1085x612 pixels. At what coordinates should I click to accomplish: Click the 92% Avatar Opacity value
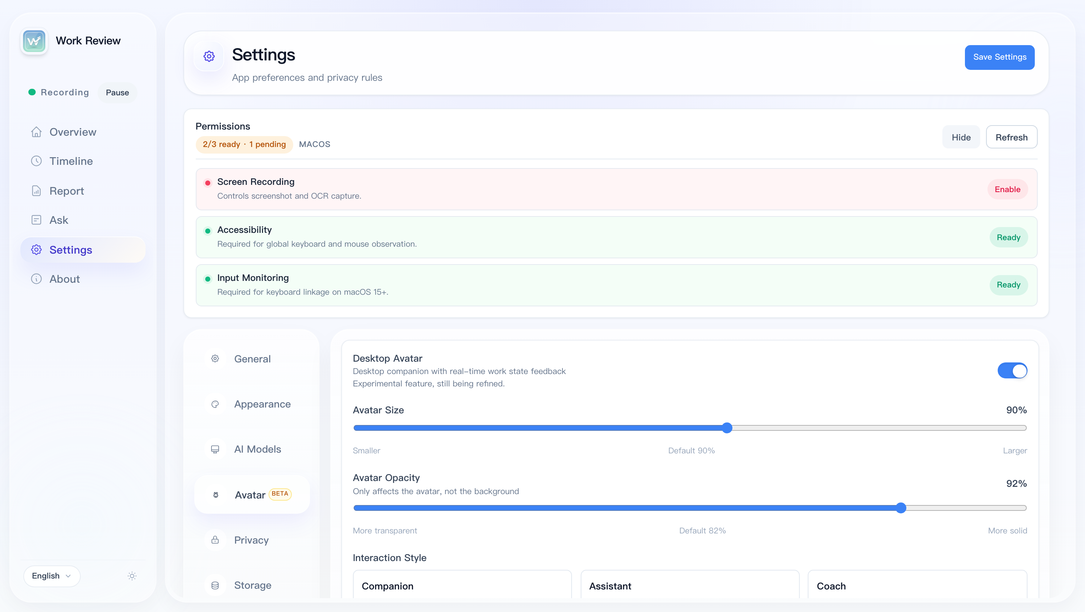[x=1016, y=484]
